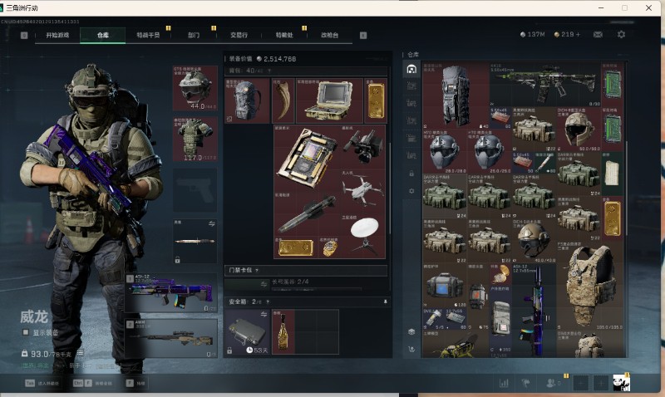
Task: Select the white satellite dish item
Action: click(363, 236)
